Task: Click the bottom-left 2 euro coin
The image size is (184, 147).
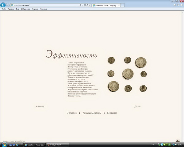Action: [113, 86]
